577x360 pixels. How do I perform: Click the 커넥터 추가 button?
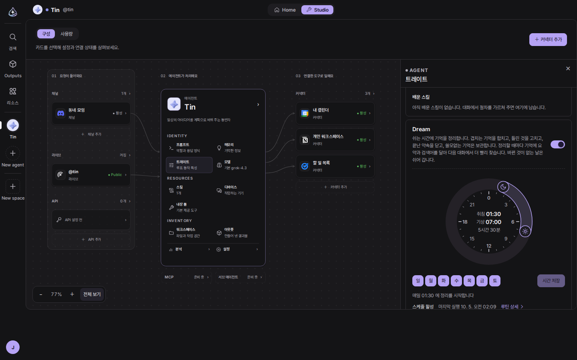(548, 40)
